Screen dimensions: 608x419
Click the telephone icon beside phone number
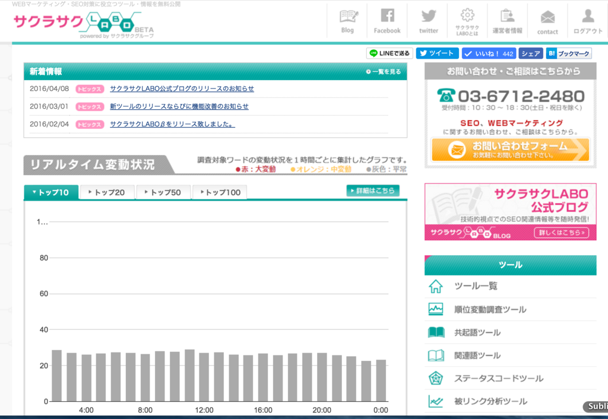(x=446, y=96)
